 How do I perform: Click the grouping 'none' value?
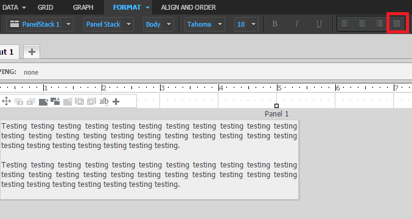point(31,72)
